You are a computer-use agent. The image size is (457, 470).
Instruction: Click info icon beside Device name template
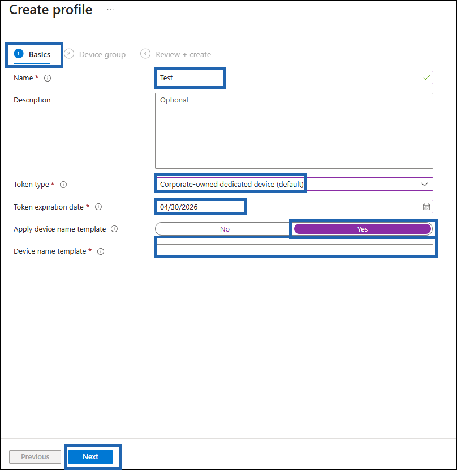(x=101, y=251)
